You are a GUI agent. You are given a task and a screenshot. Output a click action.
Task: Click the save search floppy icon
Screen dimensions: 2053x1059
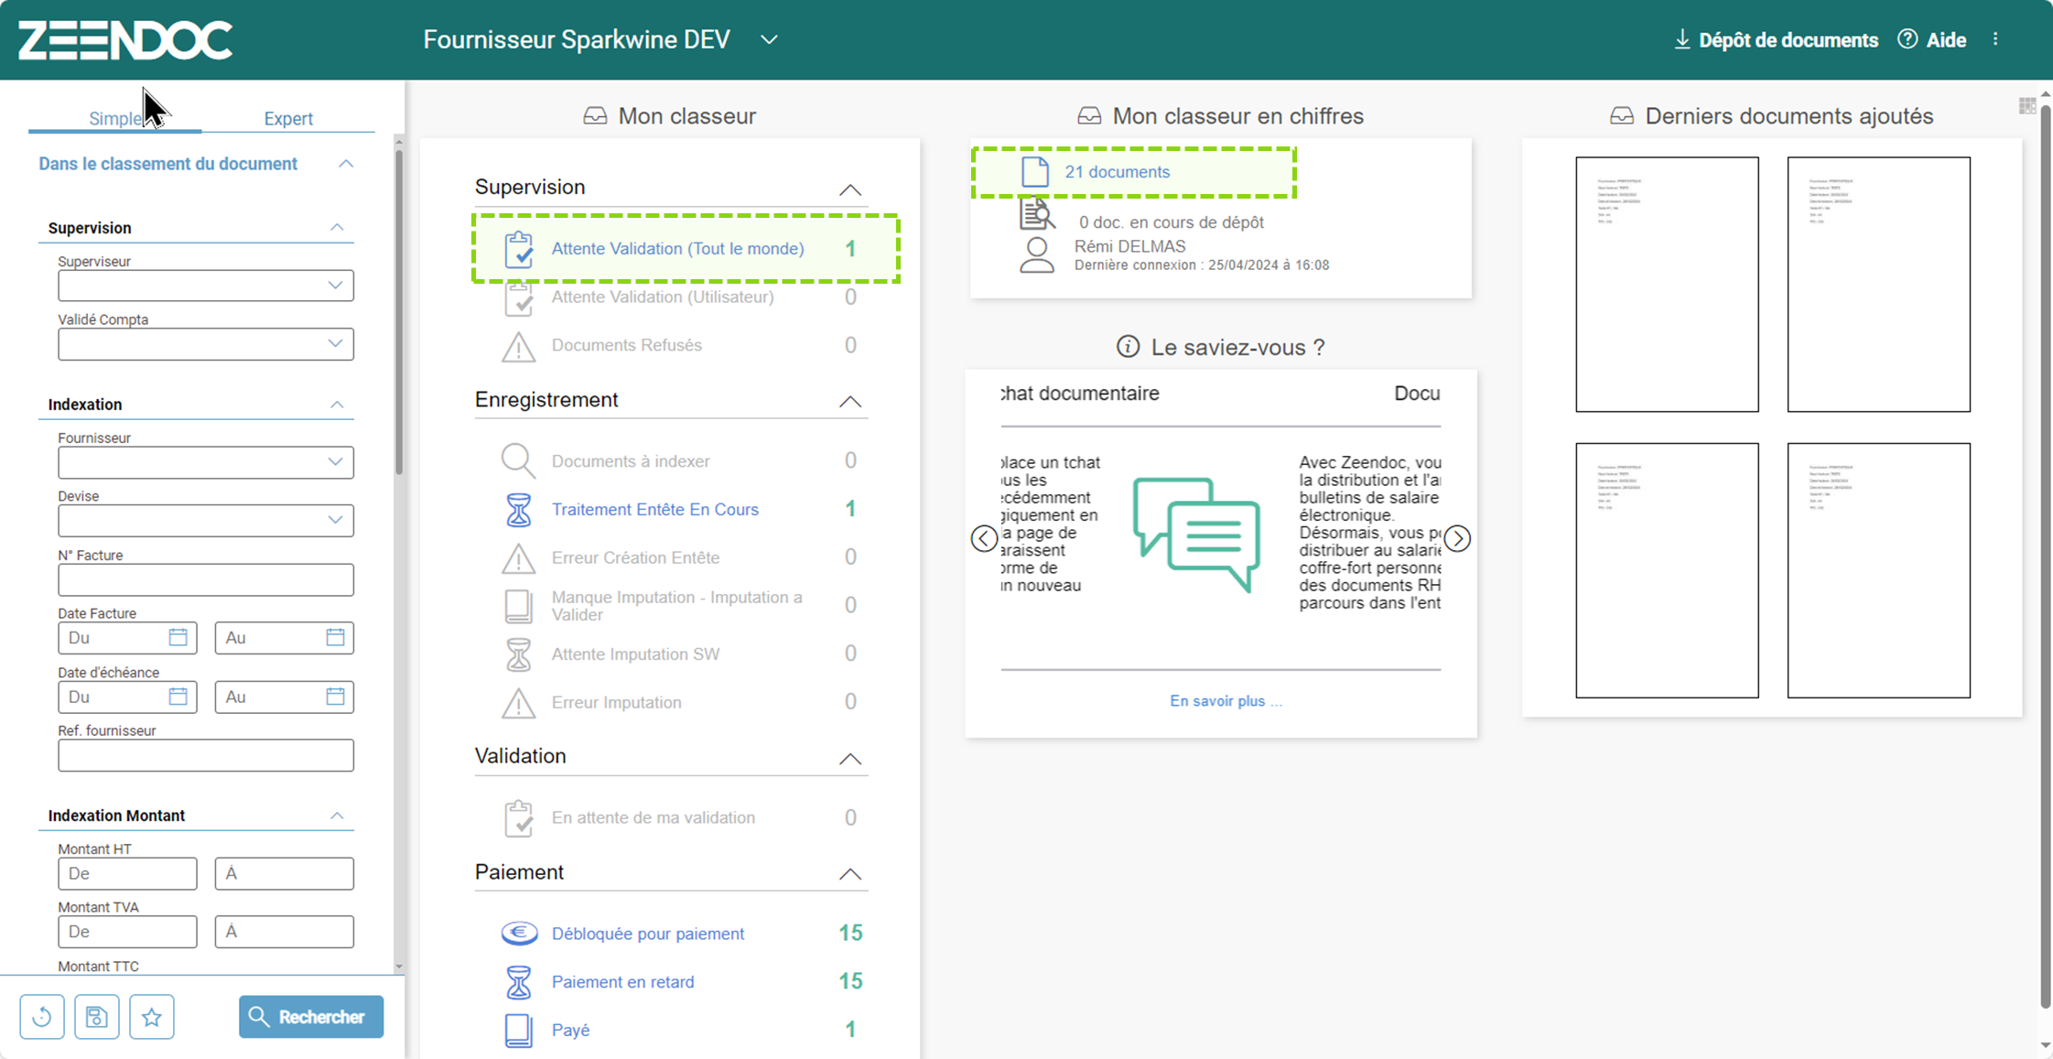tap(97, 1017)
